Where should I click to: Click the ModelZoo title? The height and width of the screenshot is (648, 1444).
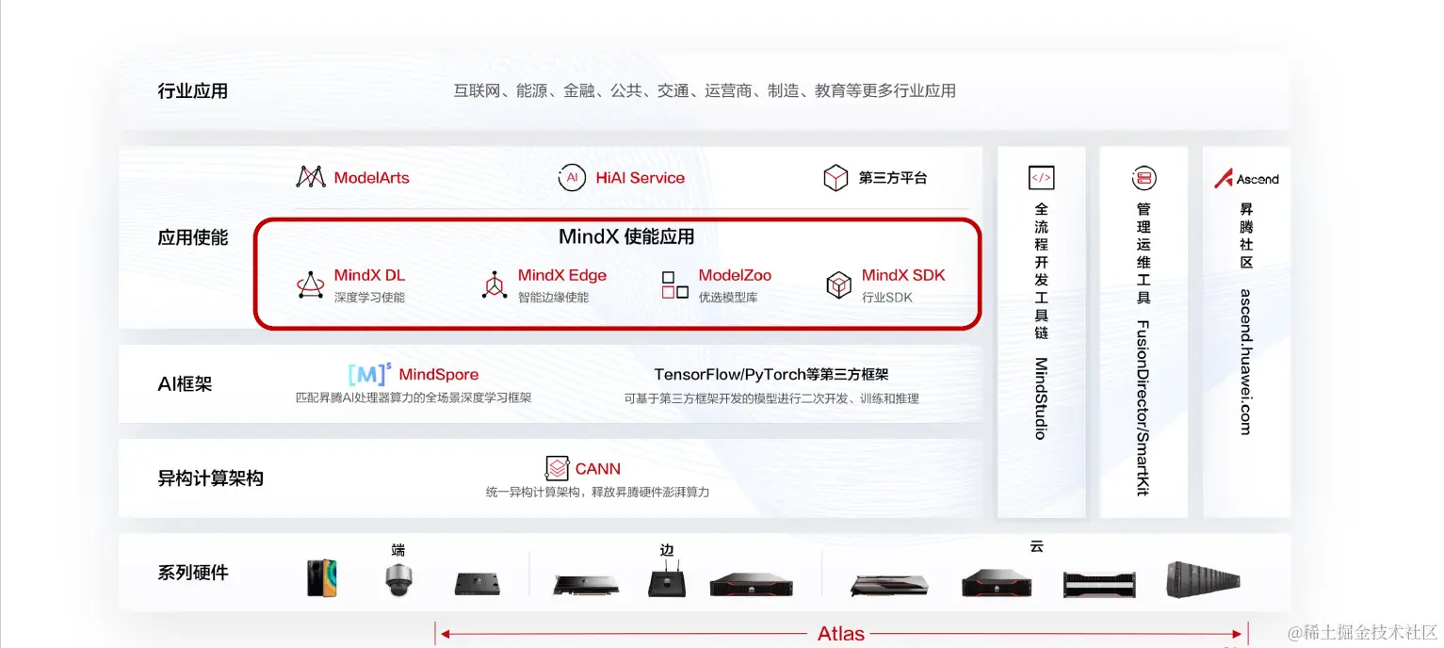click(735, 275)
